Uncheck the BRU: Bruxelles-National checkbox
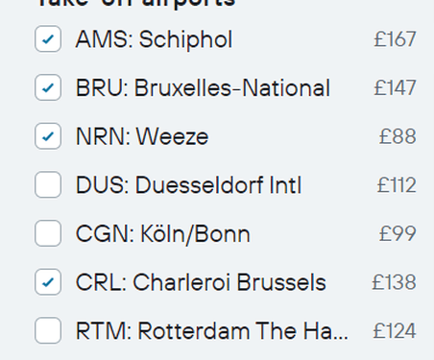434x360 pixels. tap(48, 87)
